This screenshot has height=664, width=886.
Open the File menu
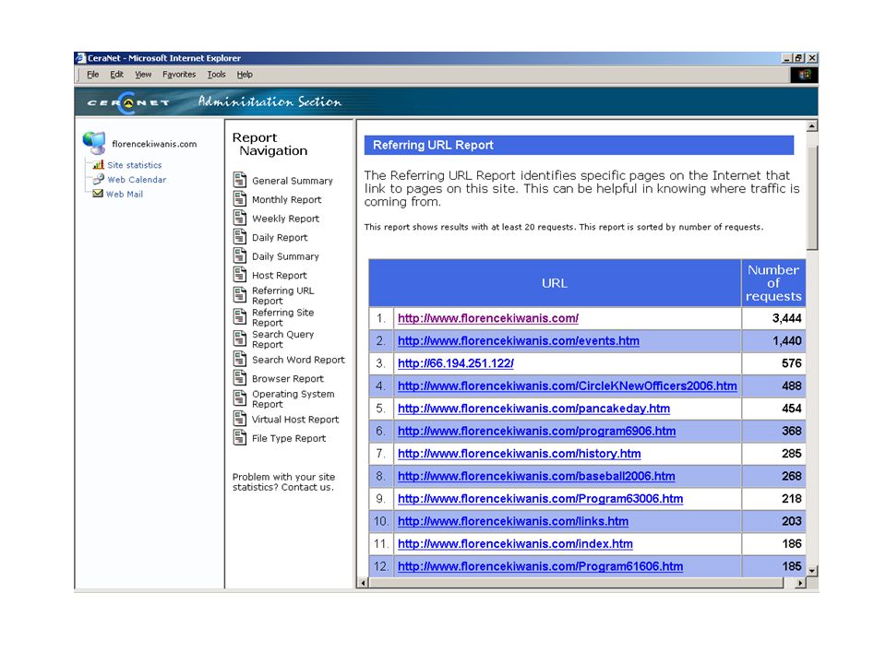[92, 75]
